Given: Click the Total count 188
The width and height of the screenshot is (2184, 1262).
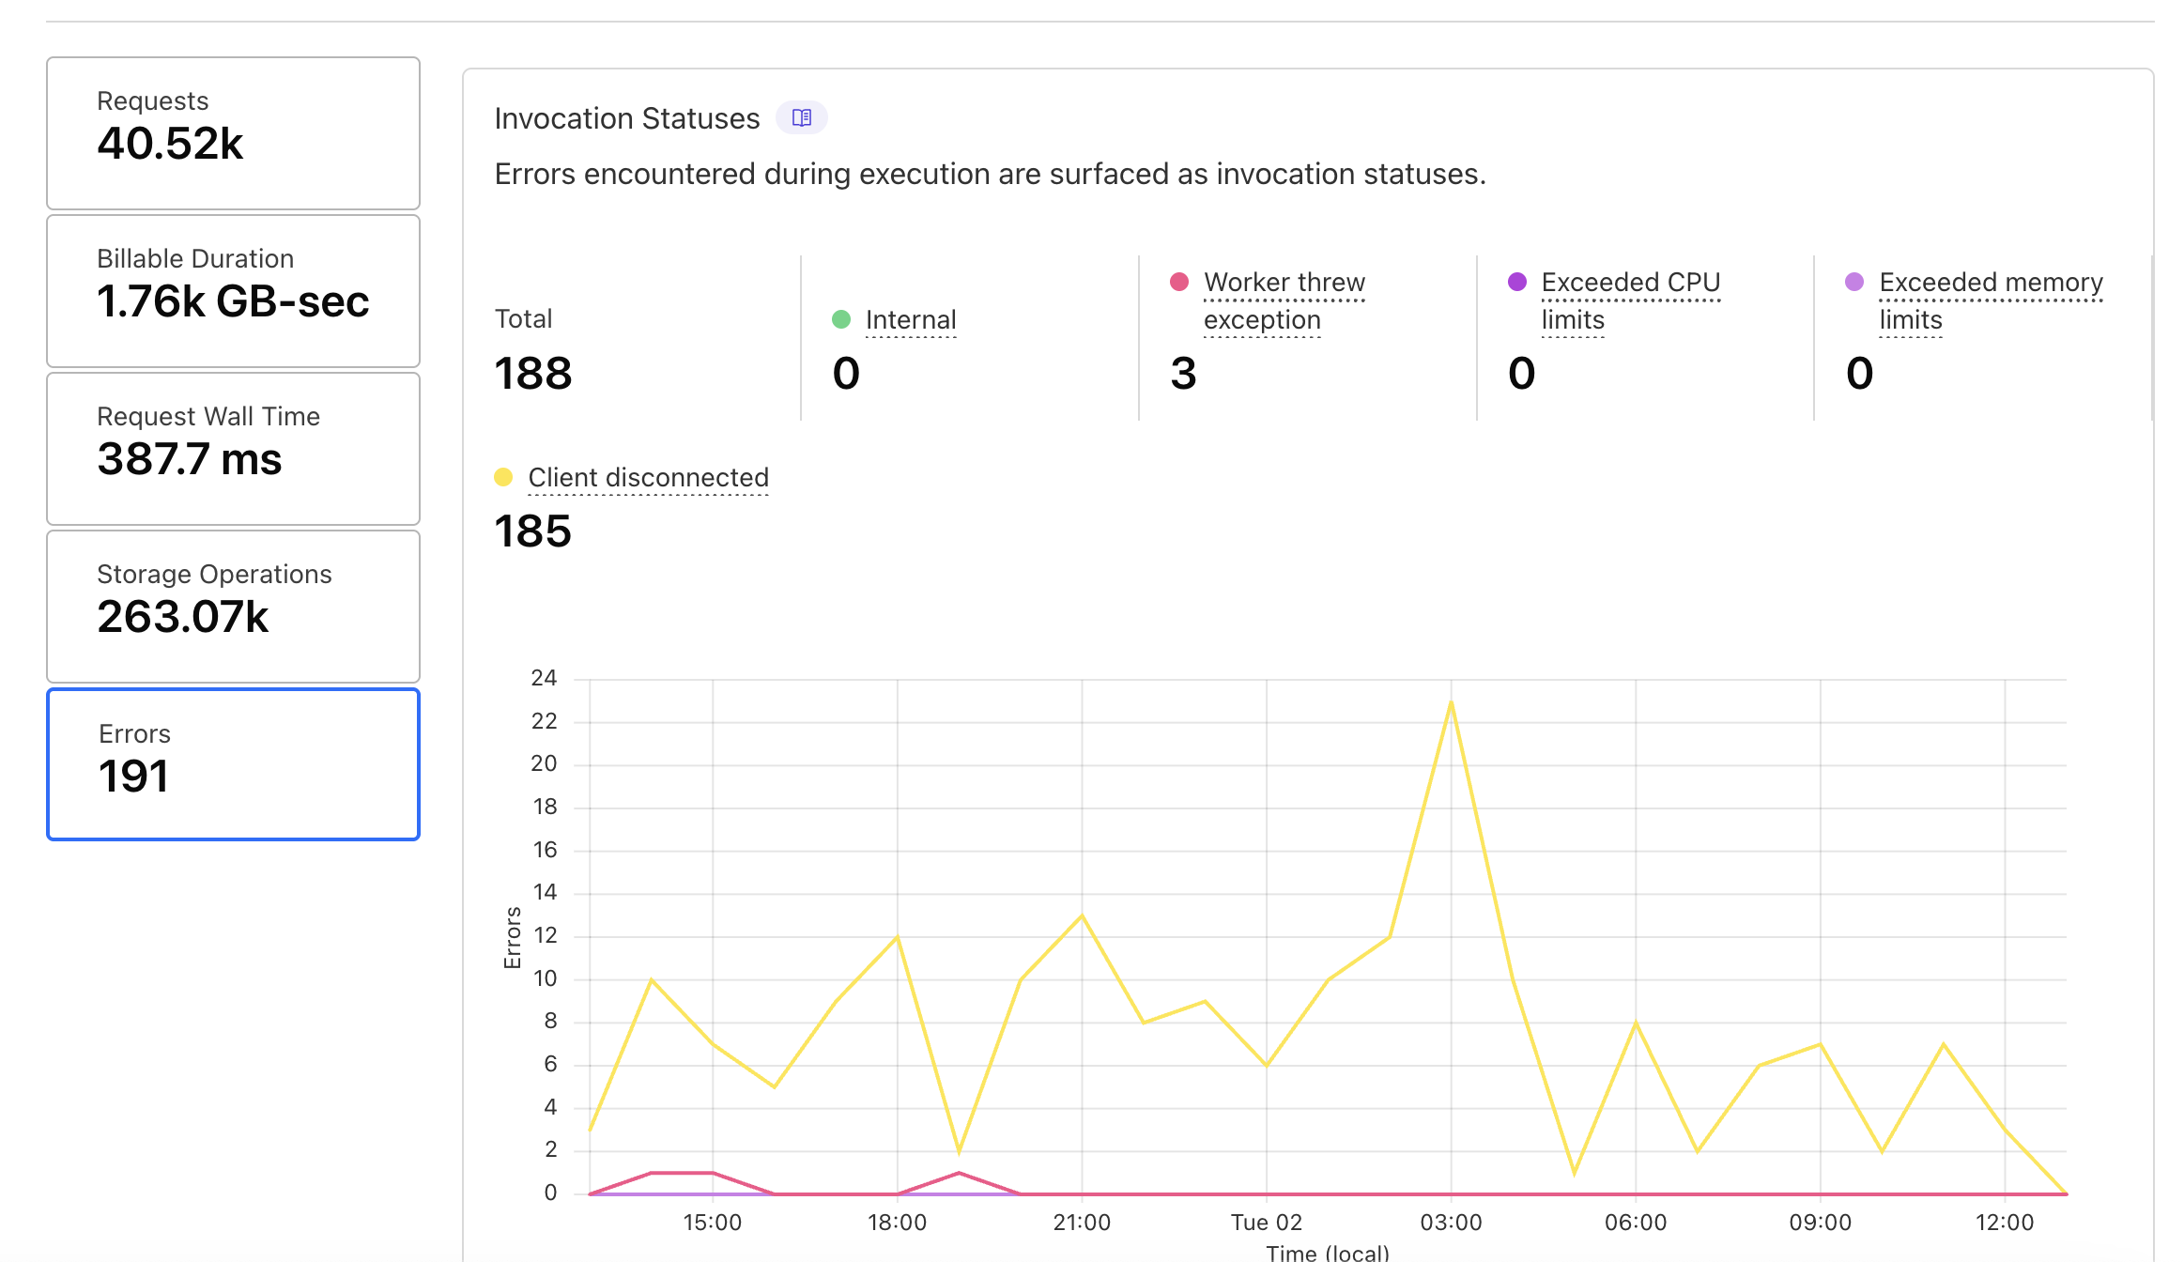Looking at the screenshot, I should click(532, 374).
